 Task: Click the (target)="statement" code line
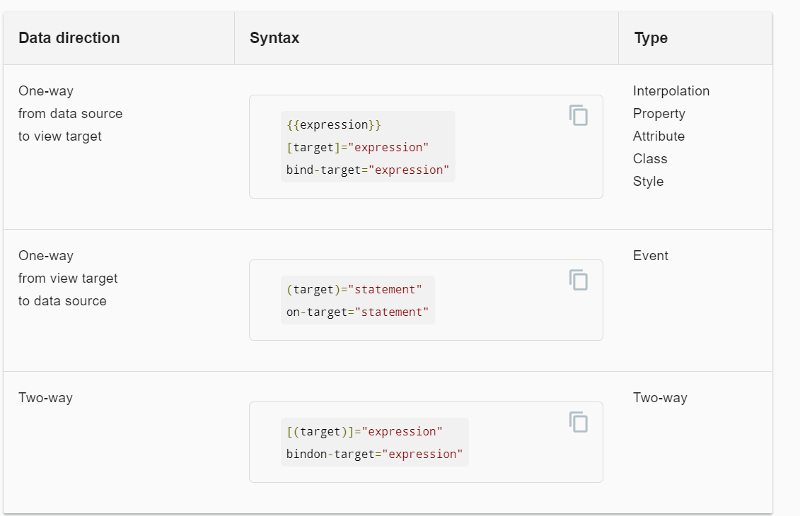pos(354,289)
